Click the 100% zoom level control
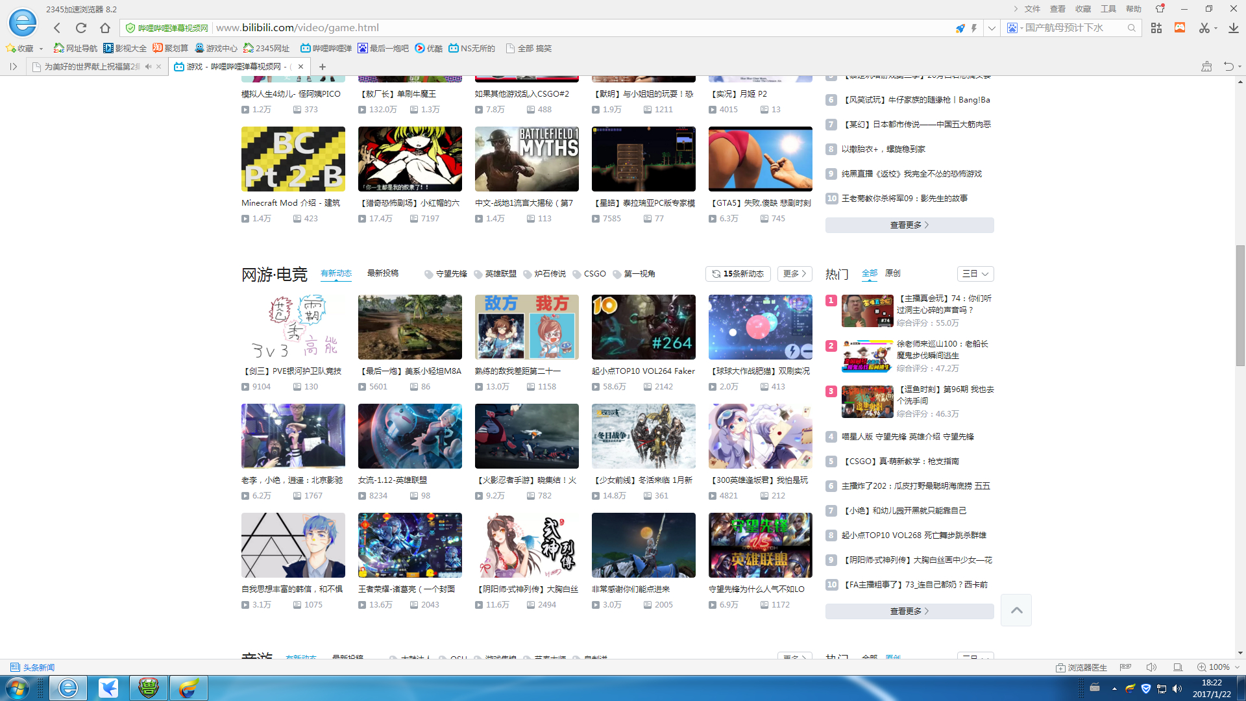 pyautogui.click(x=1219, y=667)
